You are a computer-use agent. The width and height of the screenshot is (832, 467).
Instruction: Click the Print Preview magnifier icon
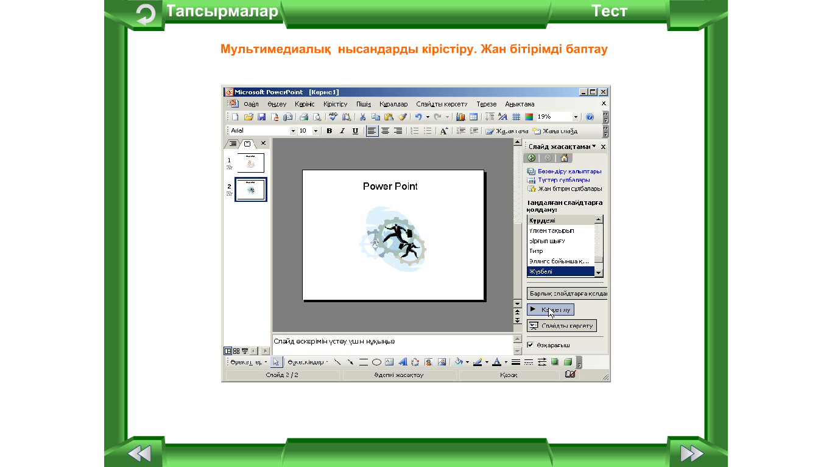point(317,117)
